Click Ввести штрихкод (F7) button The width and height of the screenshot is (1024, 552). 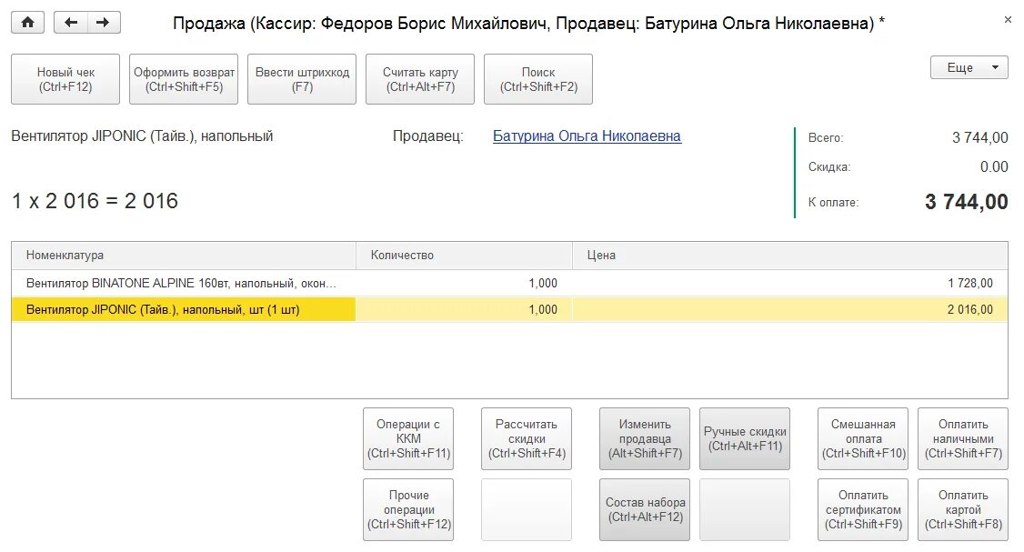pos(302,79)
